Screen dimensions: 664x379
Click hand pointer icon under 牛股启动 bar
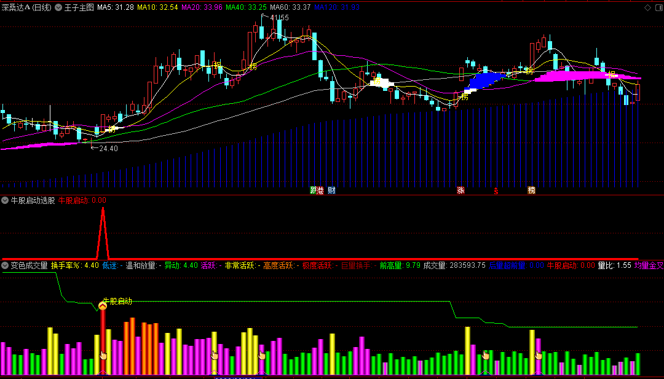coord(103,355)
